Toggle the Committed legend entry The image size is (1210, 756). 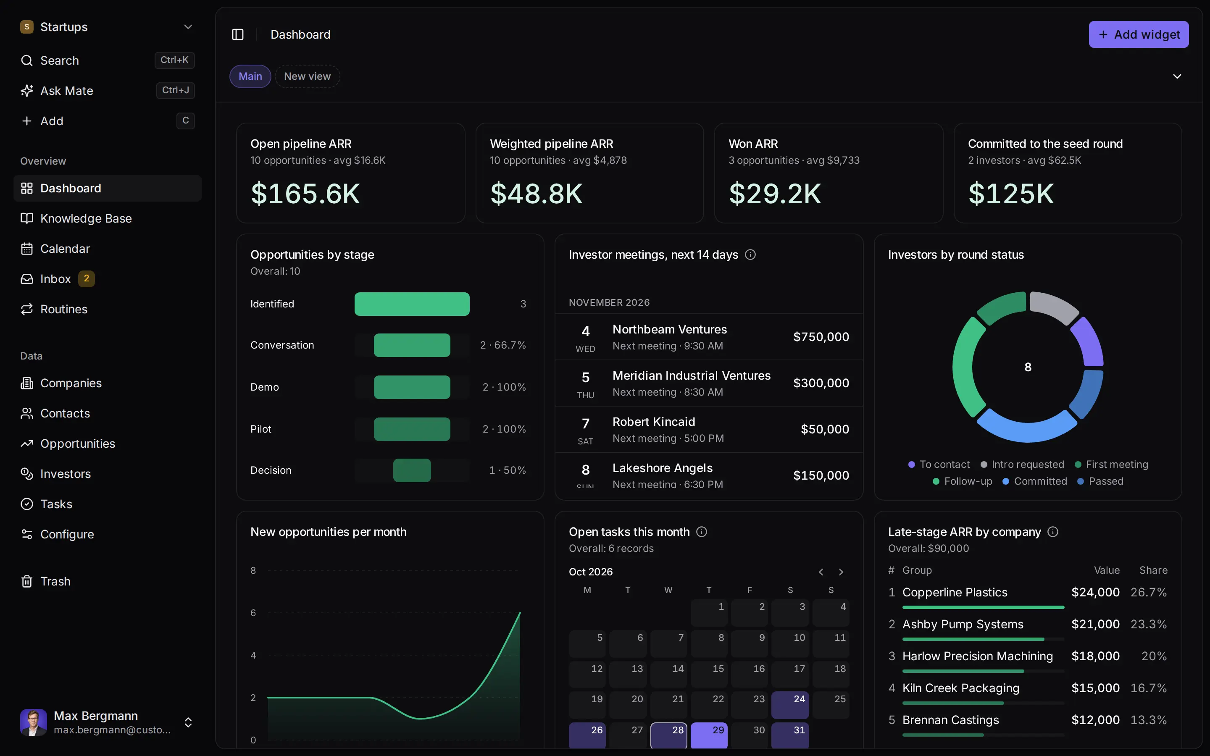(1034, 481)
